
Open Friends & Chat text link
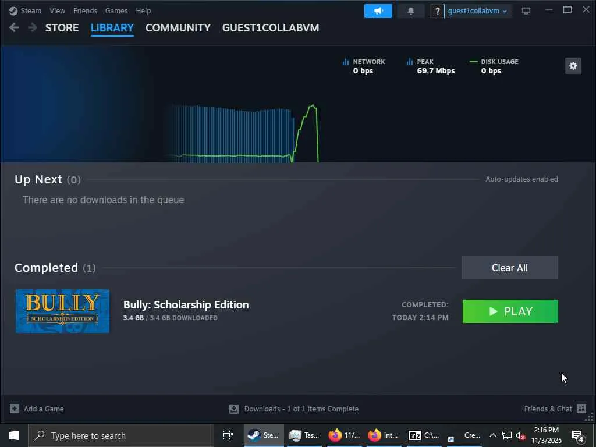(x=548, y=409)
